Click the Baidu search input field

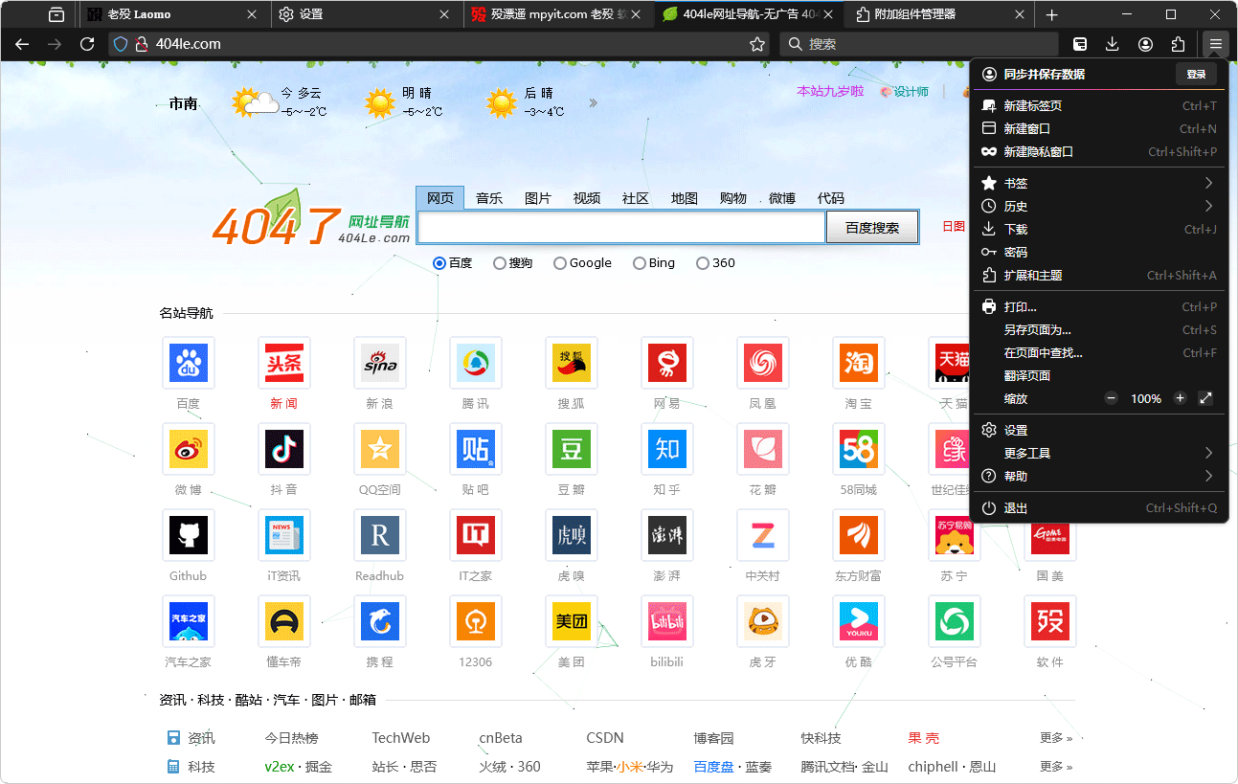(x=621, y=228)
